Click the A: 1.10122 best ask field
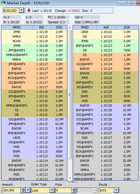 point(34,22)
